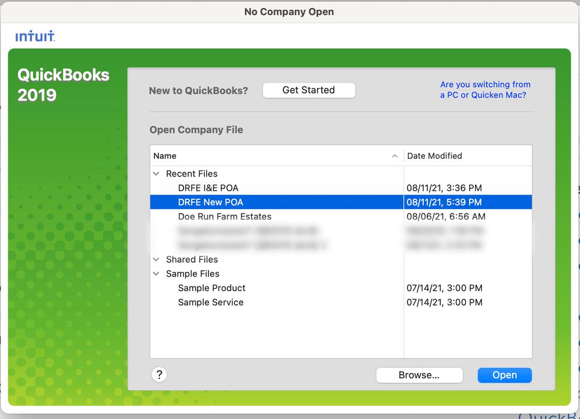Select the DRFE I&E POA file
The height and width of the screenshot is (419, 580).
208,188
